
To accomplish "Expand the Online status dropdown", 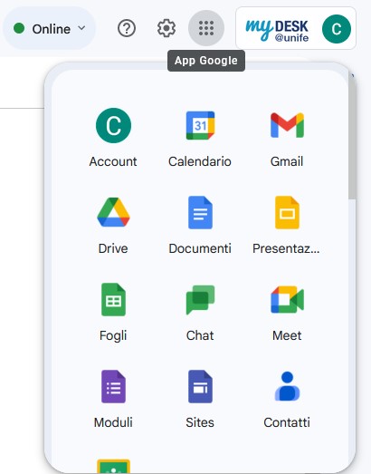I will pos(50,28).
